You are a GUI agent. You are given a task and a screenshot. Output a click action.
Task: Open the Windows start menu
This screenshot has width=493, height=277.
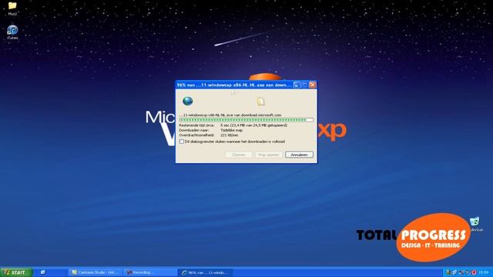16,272
